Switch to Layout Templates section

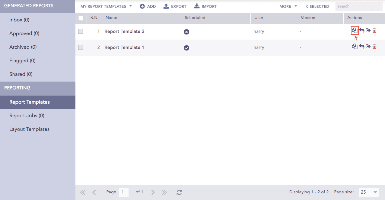pos(29,129)
